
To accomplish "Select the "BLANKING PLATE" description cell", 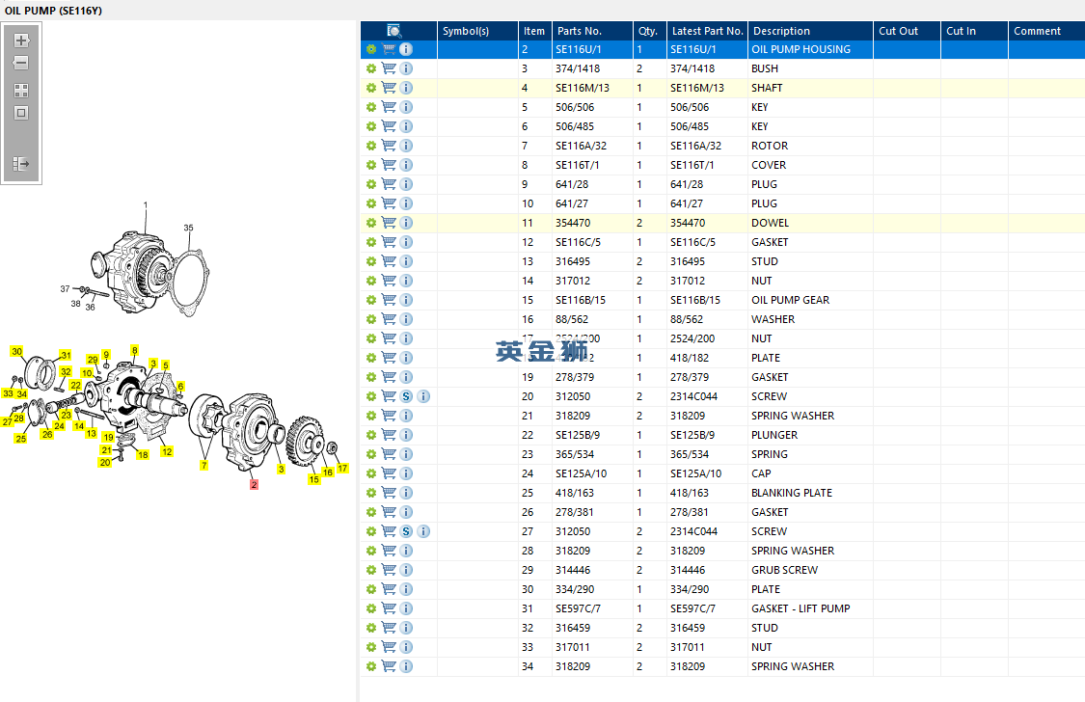I will coord(810,493).
